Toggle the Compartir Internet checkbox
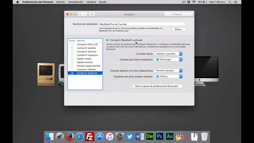The image size is (254, 143). (x=72, y=70)
